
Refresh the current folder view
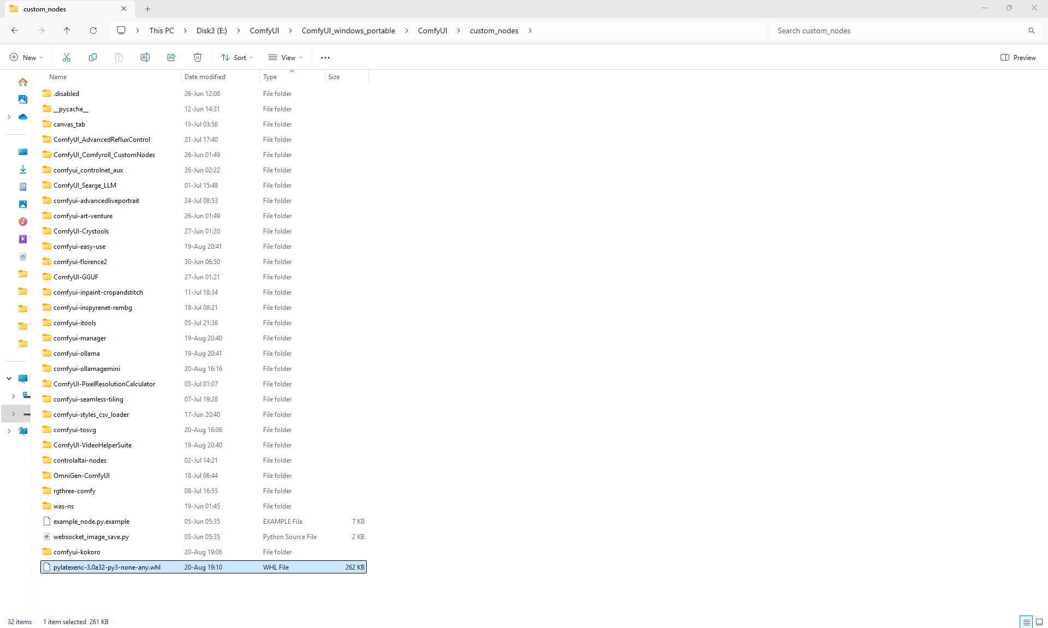pos(93,31)
